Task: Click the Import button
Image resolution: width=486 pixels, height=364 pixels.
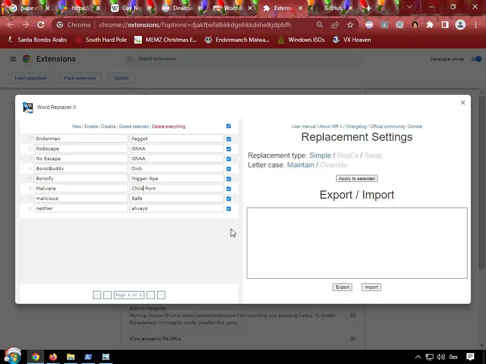Action: (x=371, y=287)
